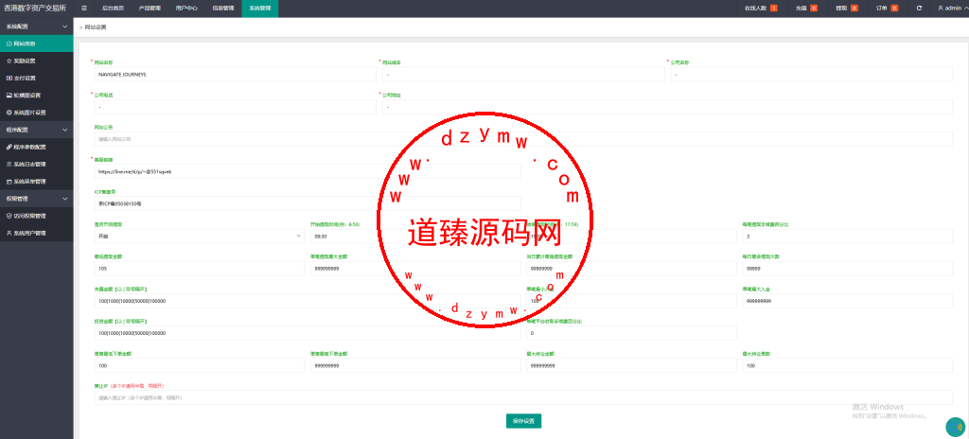Open 轮播图设置 picture icon item

point(9,96)
